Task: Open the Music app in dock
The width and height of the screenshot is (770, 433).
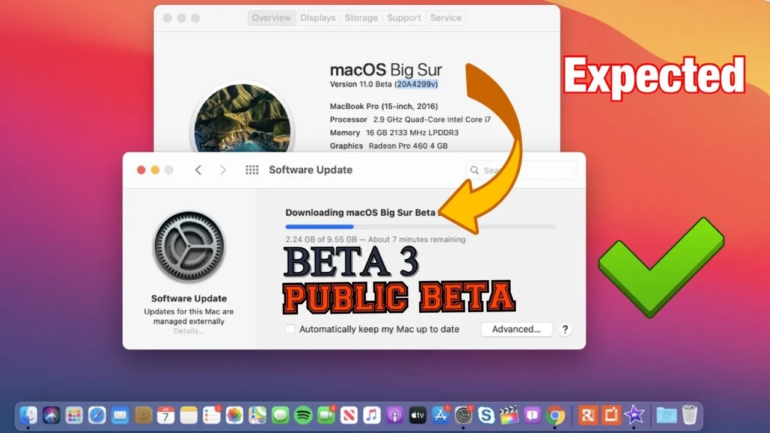Action: click(x=372, y=415)
